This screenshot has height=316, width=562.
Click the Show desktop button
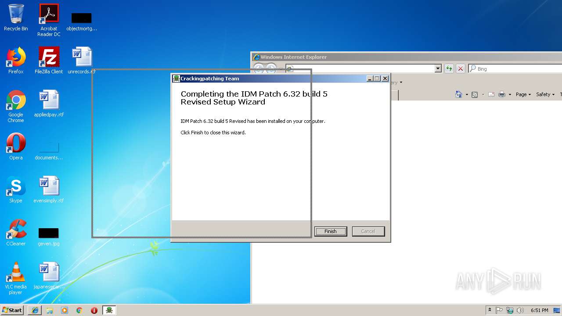tap(558, 310)
